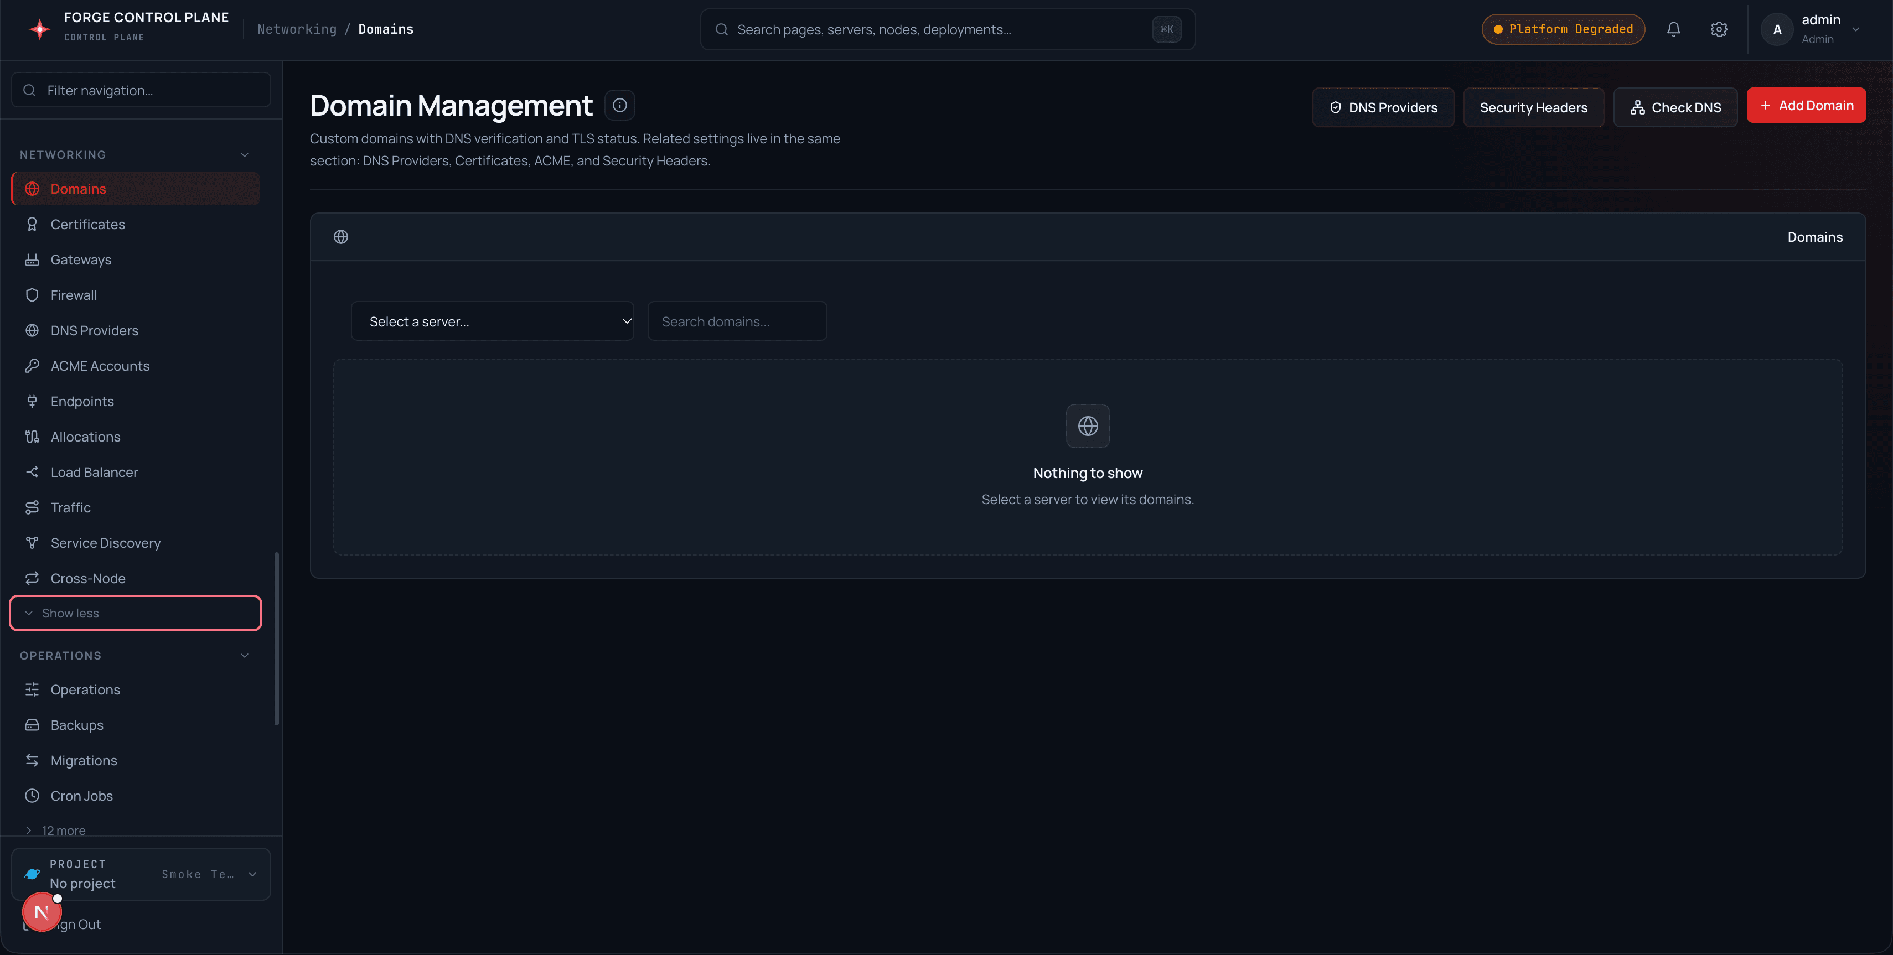Click the Cron Jobs clock icon

(32, 796)
